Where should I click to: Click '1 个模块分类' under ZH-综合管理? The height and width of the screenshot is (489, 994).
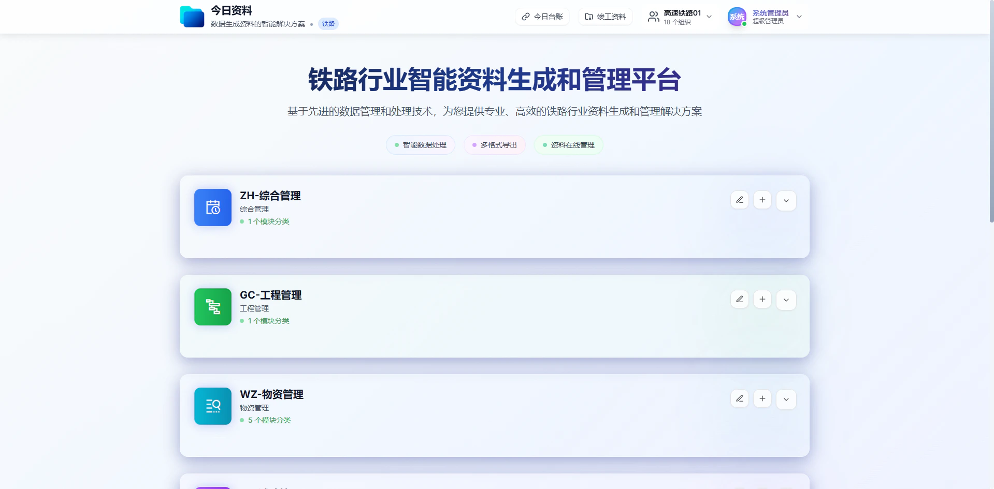pyautogui.click(x=268, y=221)
